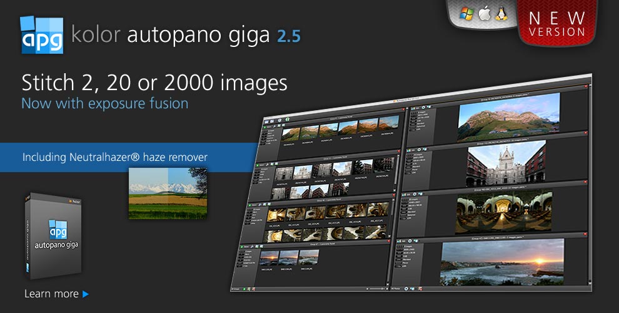Screen dimensions: 619x313
Task: Open the sunset coast panorama preview
Action: pyautogui.click(x=501, y=262)
